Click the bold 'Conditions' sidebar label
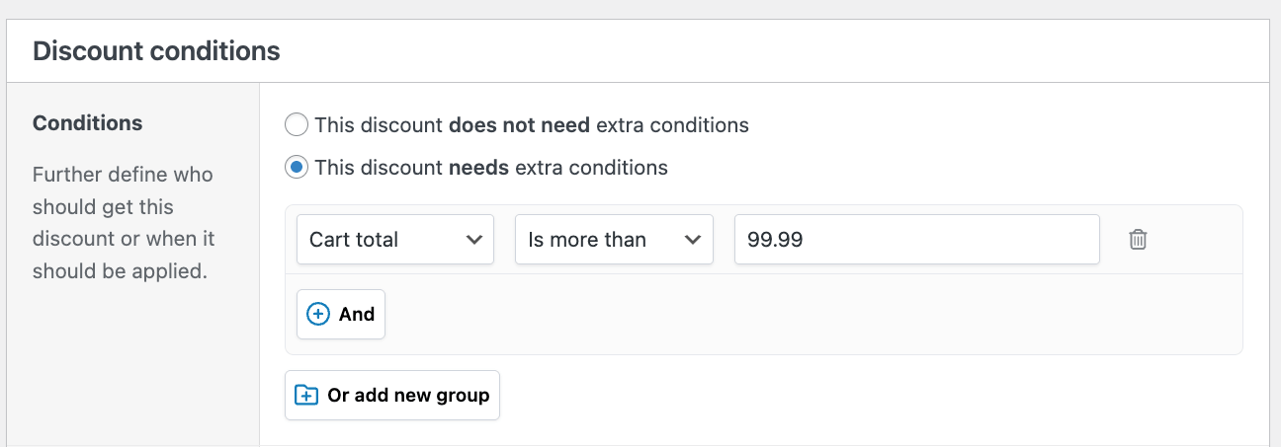Viewport: 1281px width, 447px height. pyautogui.click(x=87, y=123)
